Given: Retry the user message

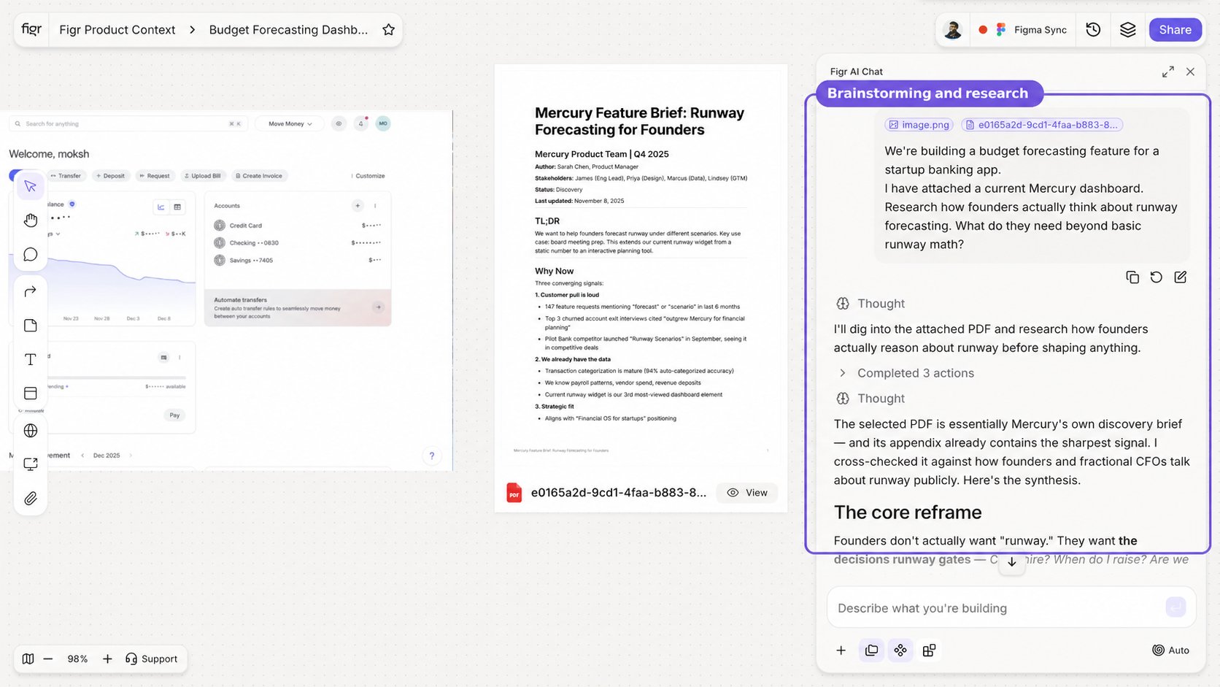Looking at the screenshot, I should pyautogui.click(x=1157, y=277).
